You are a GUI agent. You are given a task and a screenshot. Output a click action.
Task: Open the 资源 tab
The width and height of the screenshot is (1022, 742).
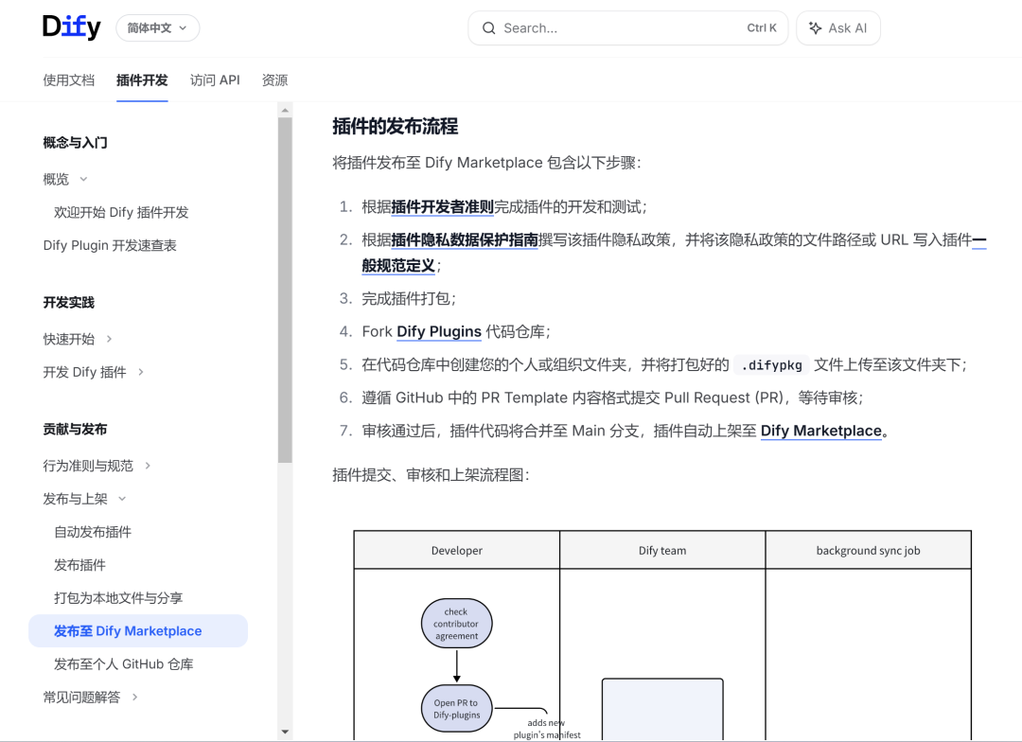point(274,80)
